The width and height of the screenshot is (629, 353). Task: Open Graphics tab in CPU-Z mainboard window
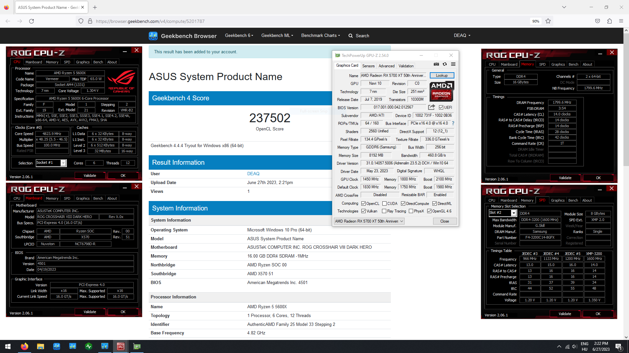tap(83, 198)
